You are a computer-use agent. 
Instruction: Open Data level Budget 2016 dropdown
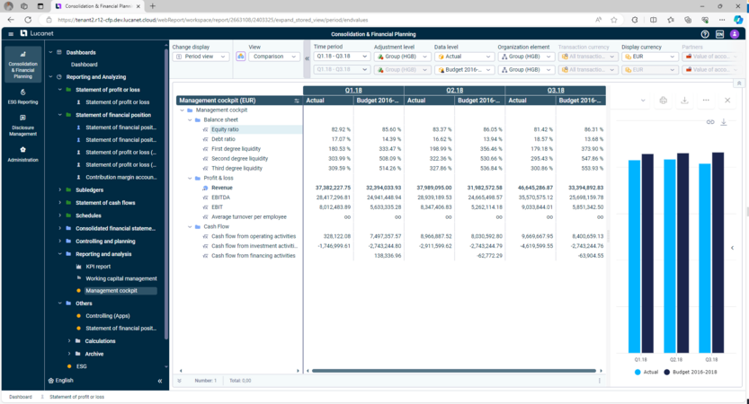[x=464, y=70]
